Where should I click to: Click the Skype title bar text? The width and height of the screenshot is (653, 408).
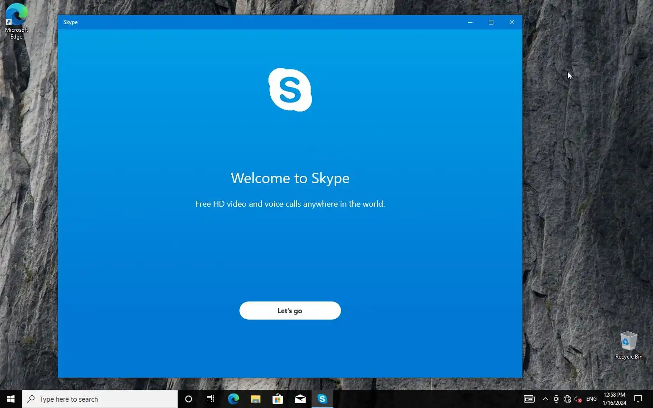click(x=70, y=22)
